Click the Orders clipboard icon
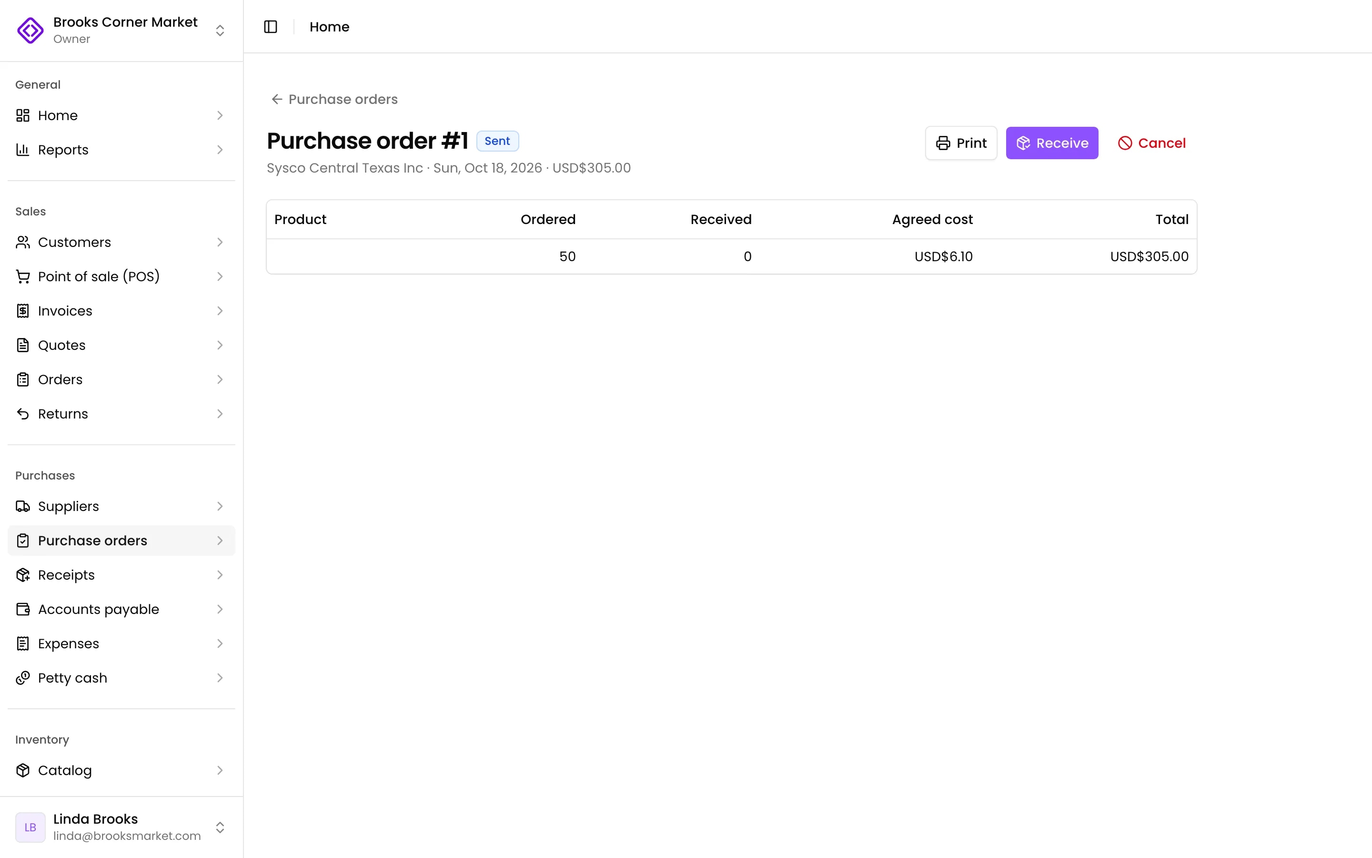 (x=23, y=379)
